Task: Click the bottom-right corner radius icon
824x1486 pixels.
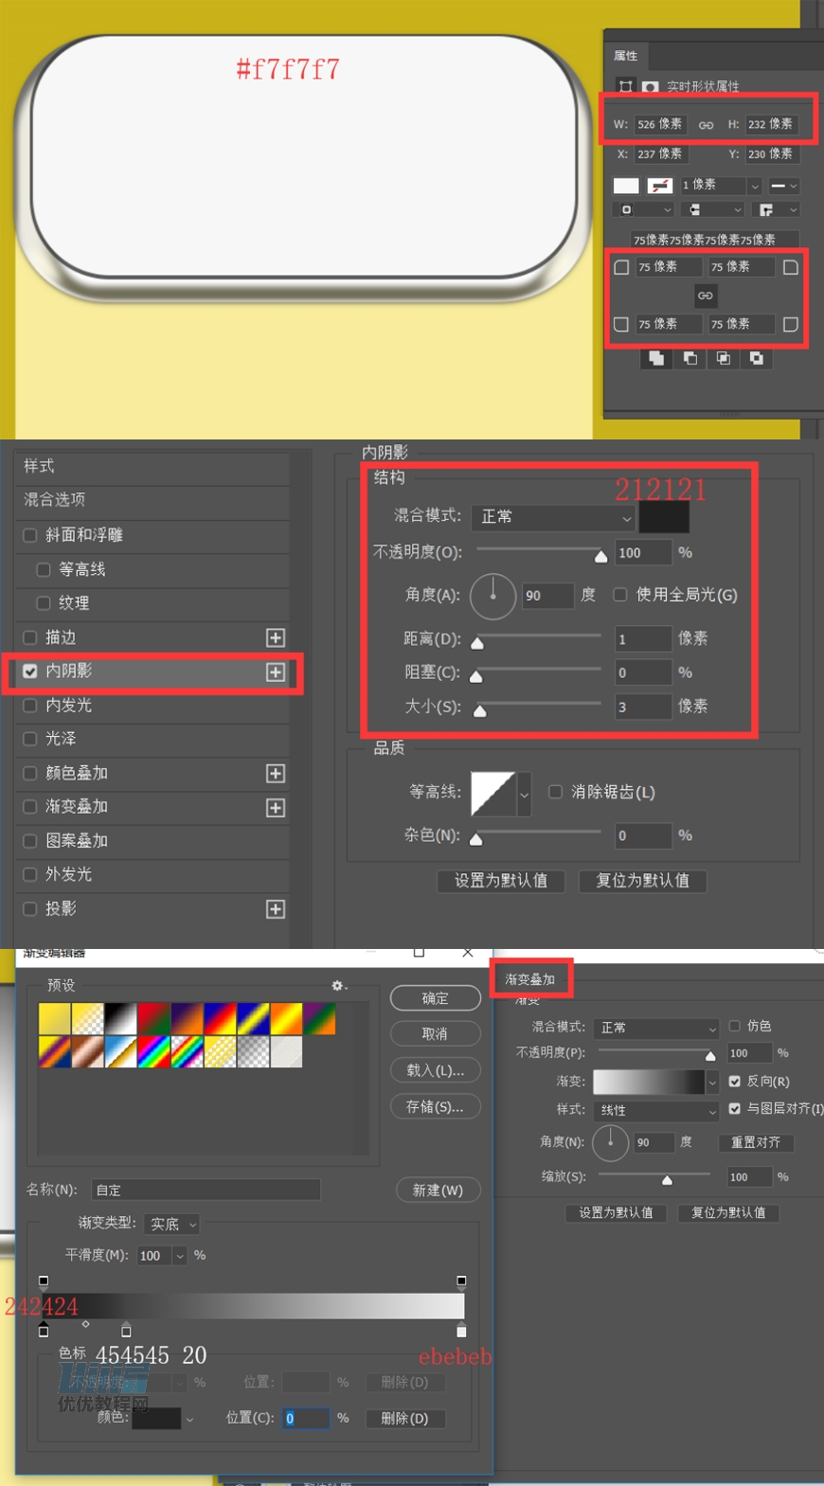Action: (791, 324)
